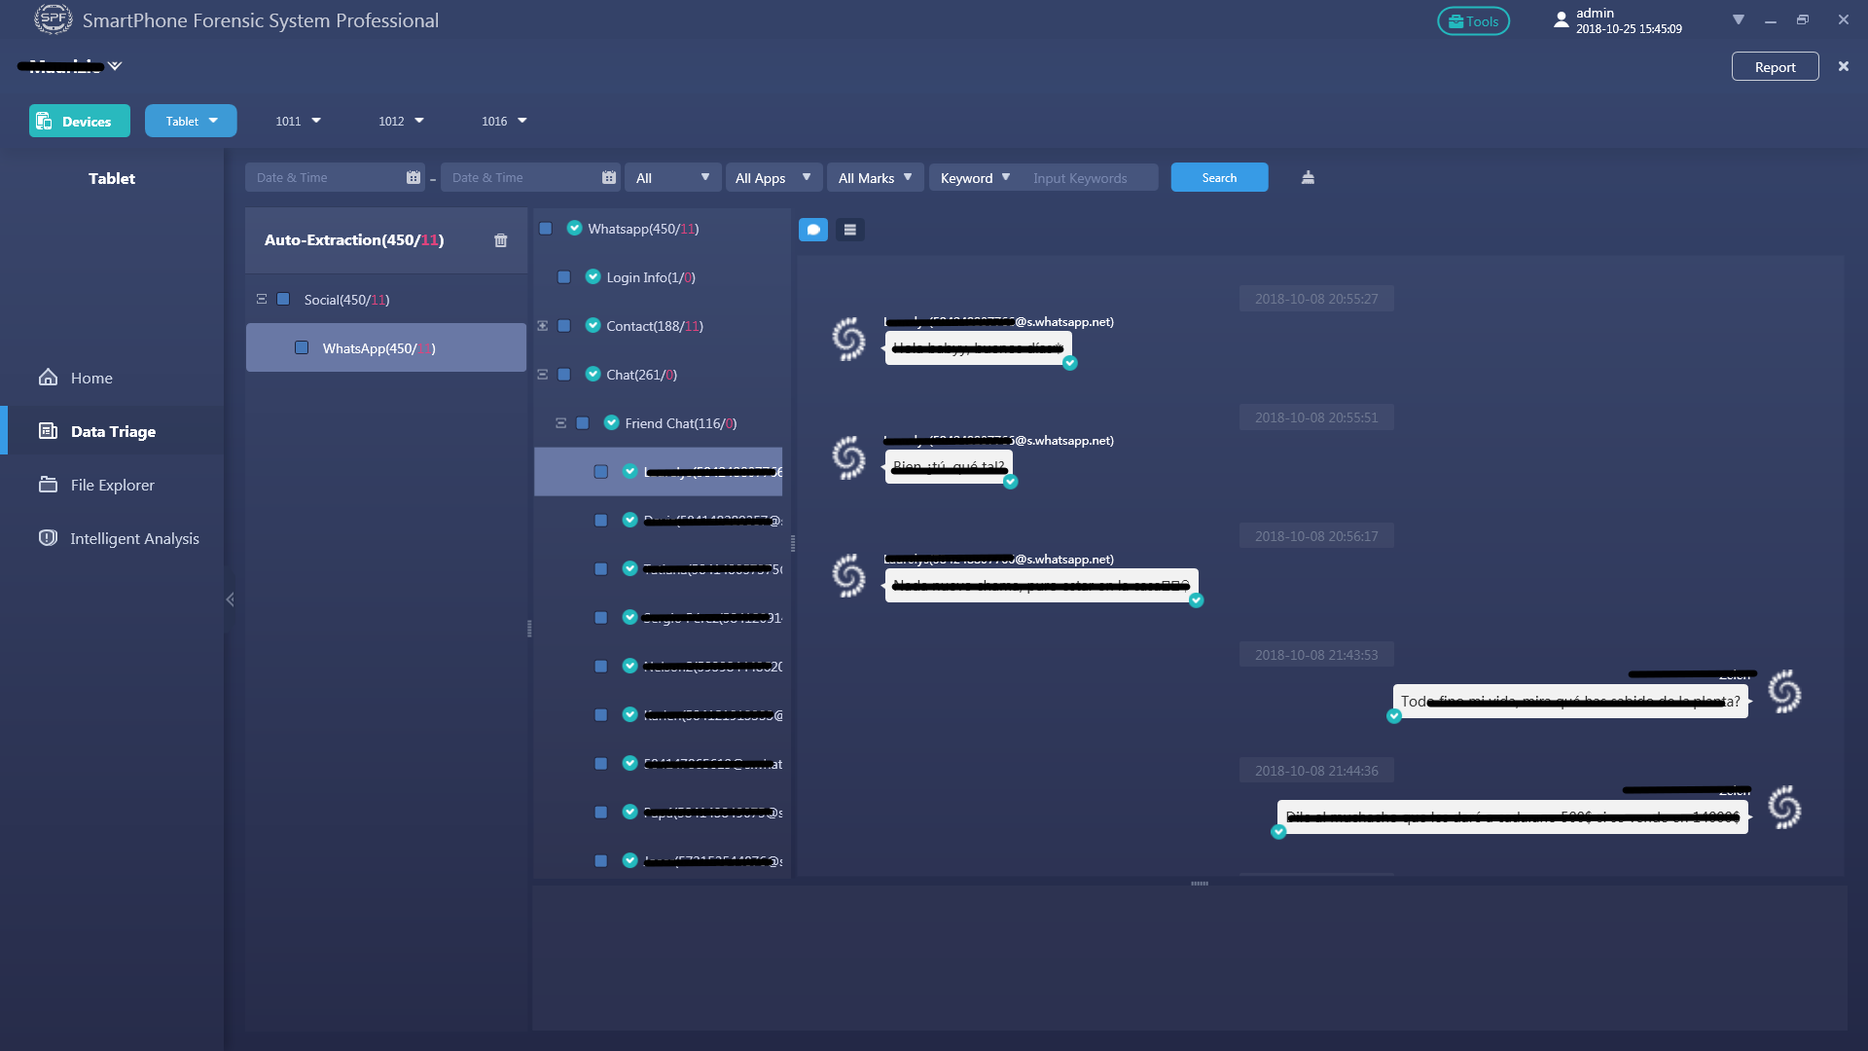Open the All Apps dropdown
Screen dimensions: 1868x1051
(773, 177)
